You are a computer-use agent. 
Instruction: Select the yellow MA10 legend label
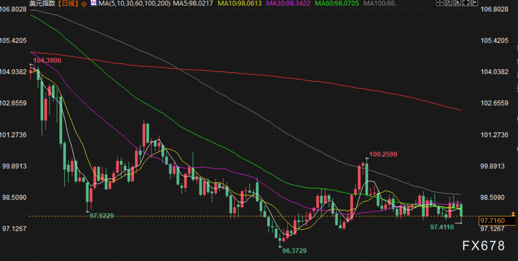click(x=240, y=3)
